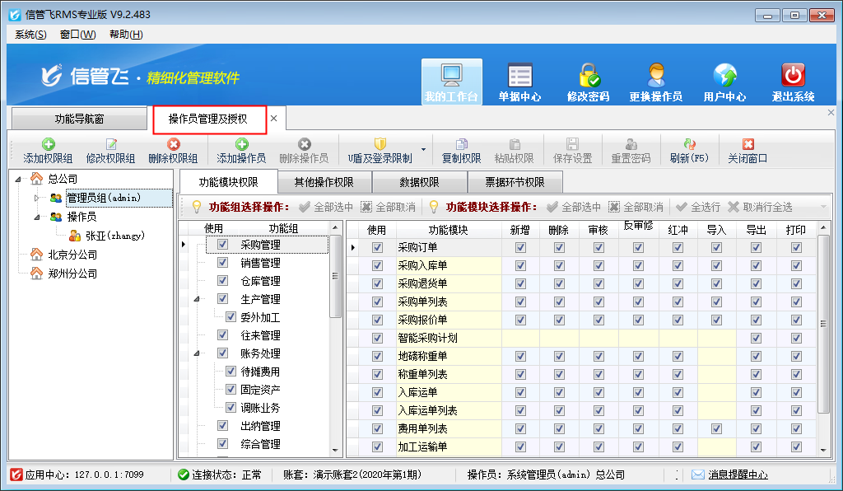The height and width of the screenshot is (491, 843).
Task: Collapse 账务处理 function group node
Action: coord(196,353)
